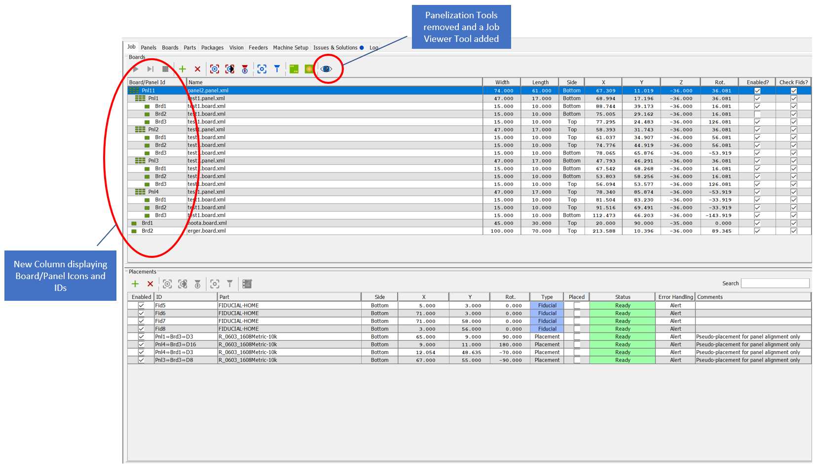The image size is (815, 464).
Task: Click the green panel array icon in toolbar
Action: [294, 69]
